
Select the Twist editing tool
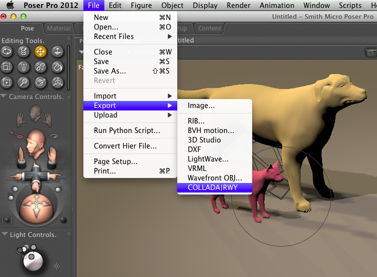pyautogui.click(x=23, y=51)
